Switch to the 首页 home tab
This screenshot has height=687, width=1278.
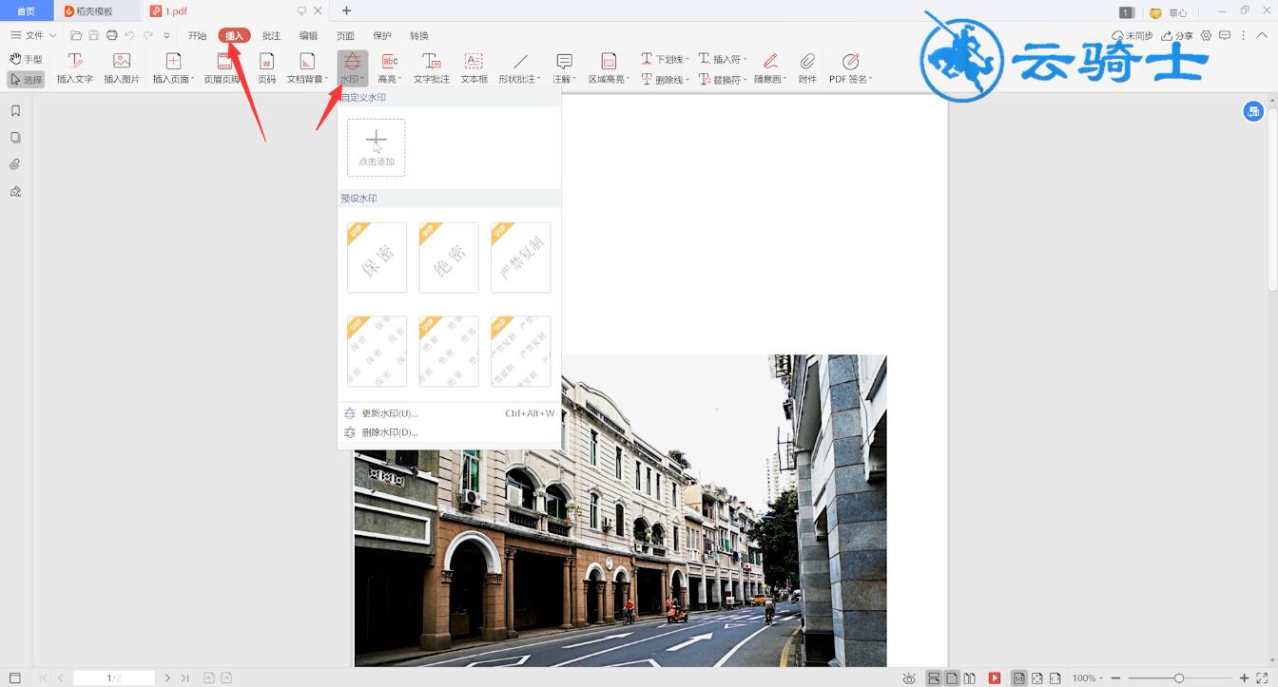point(27,11)
